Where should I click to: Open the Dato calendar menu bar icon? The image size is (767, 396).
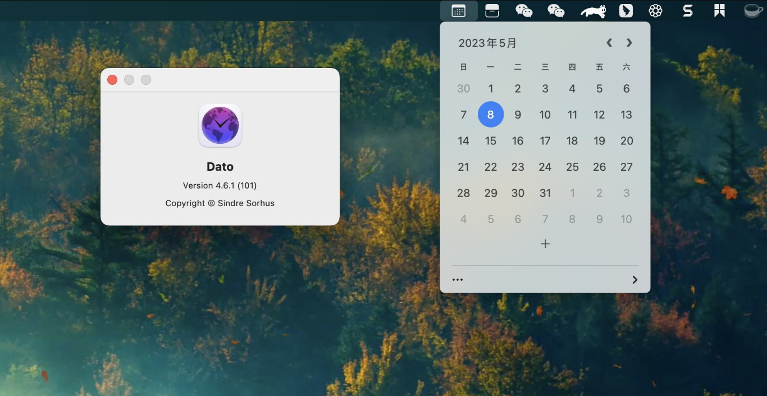(458, 10)
